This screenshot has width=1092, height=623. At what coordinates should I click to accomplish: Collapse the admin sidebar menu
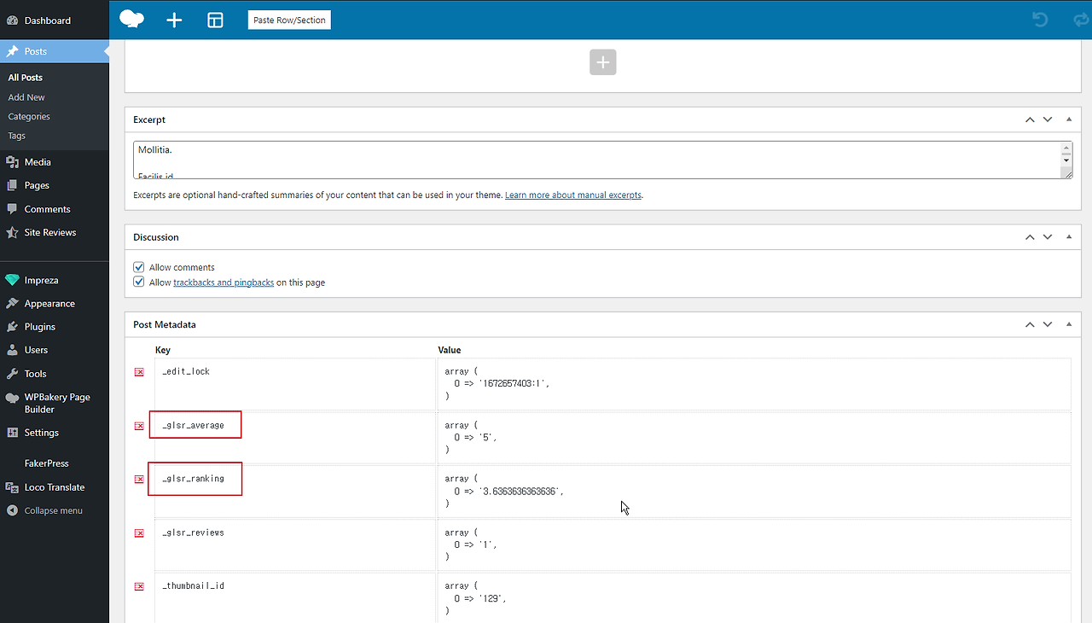point(55,510)
